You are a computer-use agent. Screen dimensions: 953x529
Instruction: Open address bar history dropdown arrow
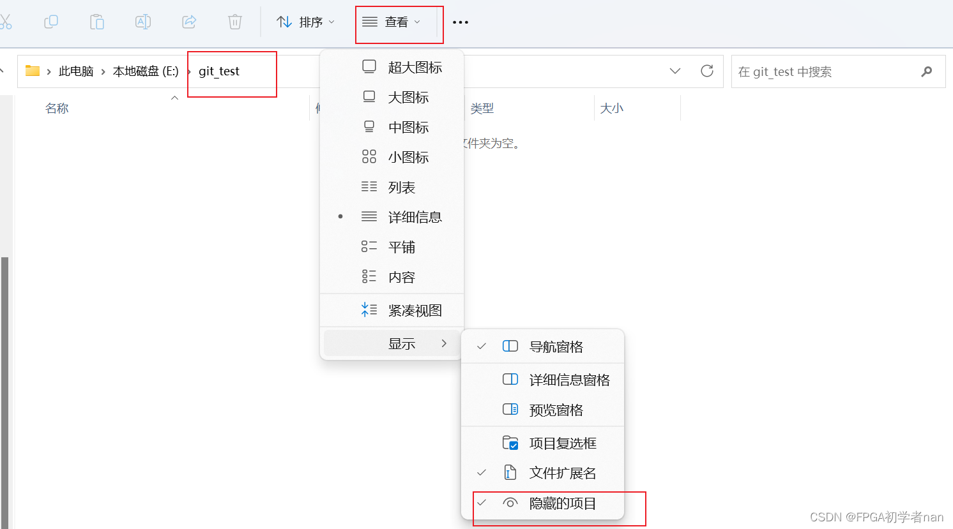tap(675, 71)
